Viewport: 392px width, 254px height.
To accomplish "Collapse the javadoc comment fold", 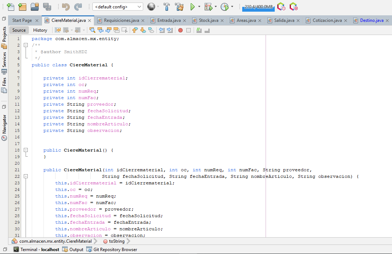I will (26, 45).
